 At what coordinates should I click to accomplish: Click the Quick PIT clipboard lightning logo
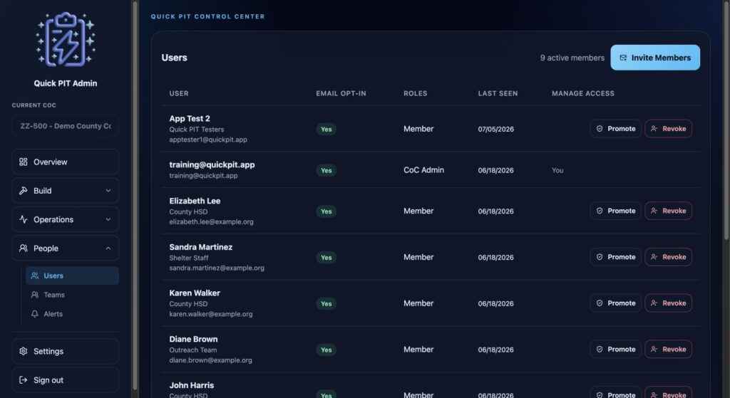66,39
